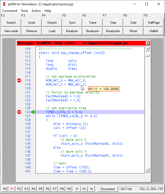
Task: Click the P+ next page button
Action: click(x=85, y=189)
